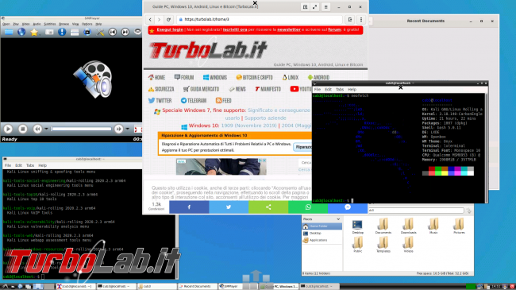Click the green share button
Viewport: 516px width, 290px height.
pos(268,207)
